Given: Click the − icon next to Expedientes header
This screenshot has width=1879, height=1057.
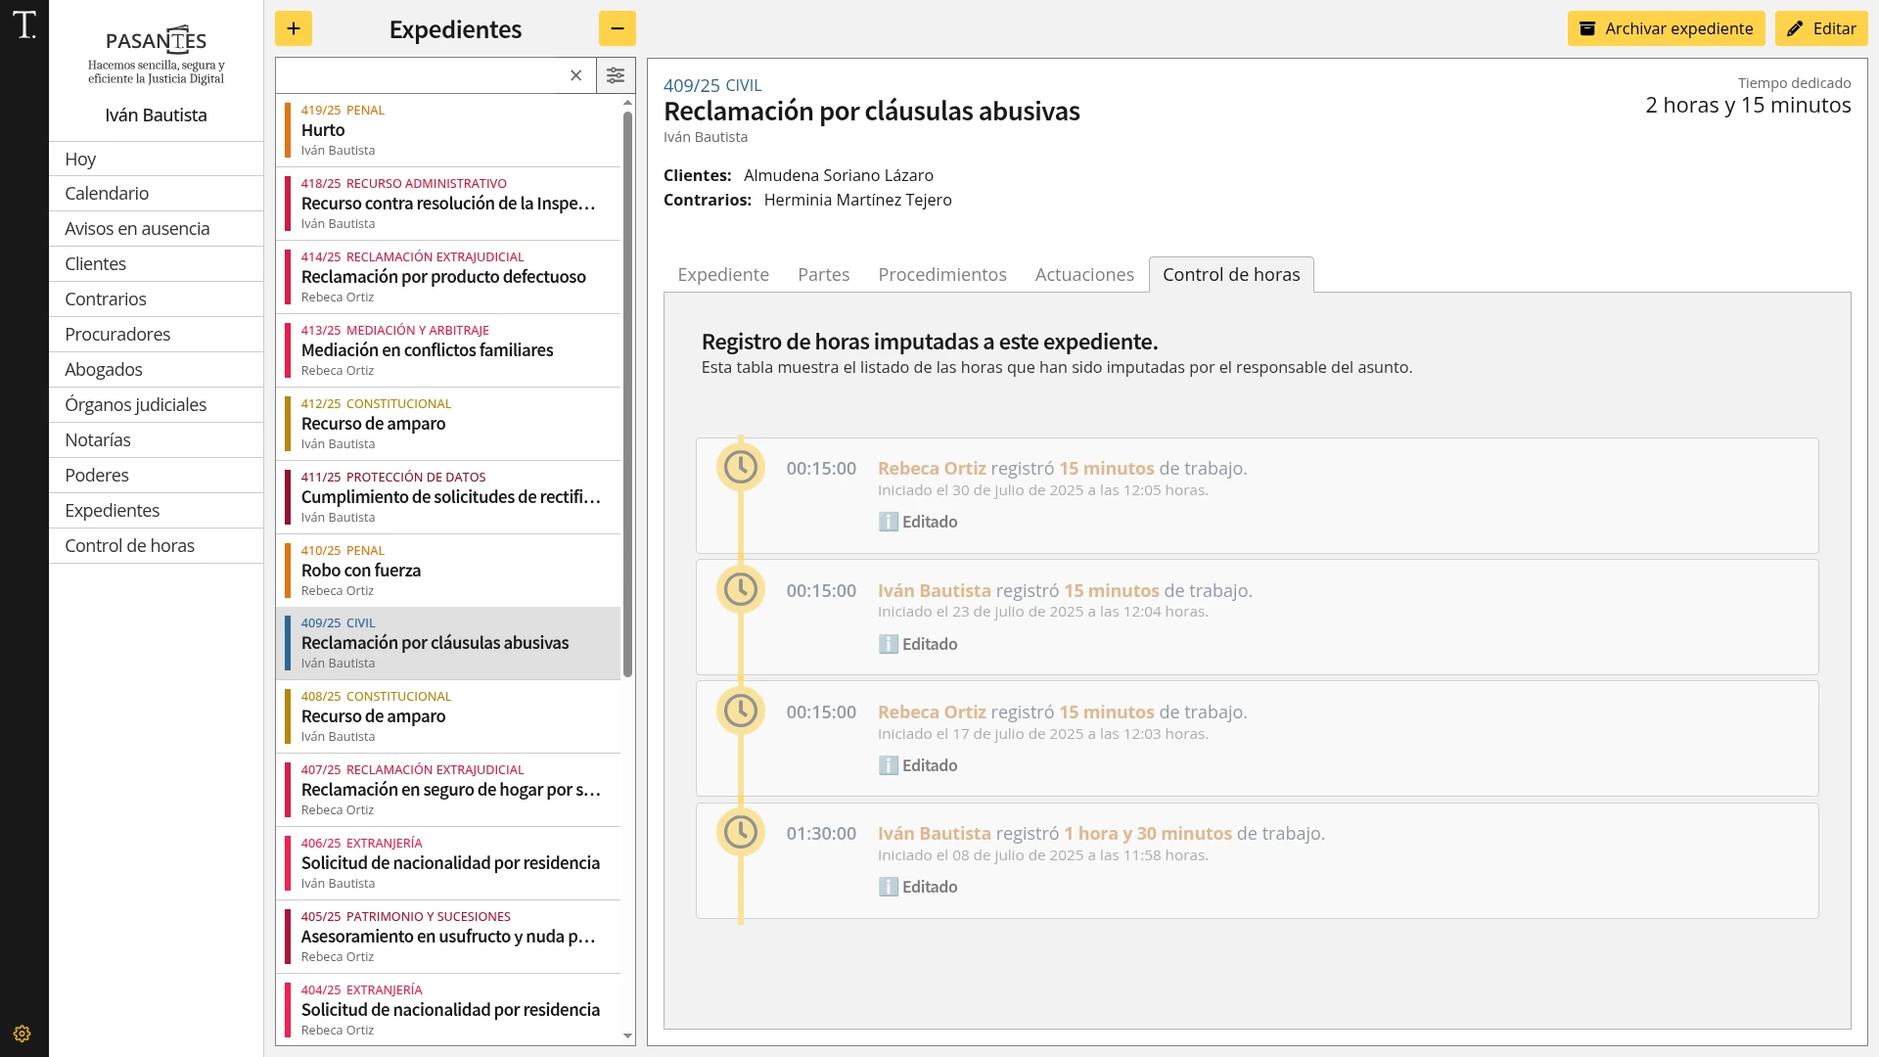Looking at the screenshot, I should tap(617, 28).
